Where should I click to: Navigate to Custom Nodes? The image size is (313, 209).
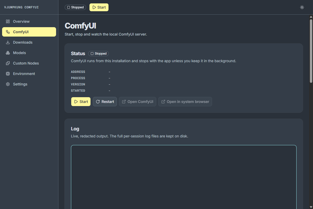[x=29, y=63]
